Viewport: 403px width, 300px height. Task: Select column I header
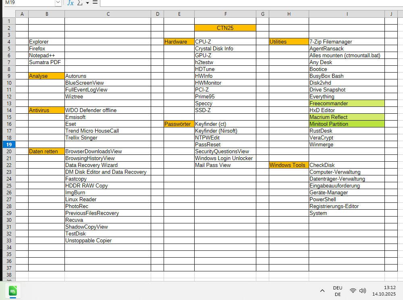[347, 14]
